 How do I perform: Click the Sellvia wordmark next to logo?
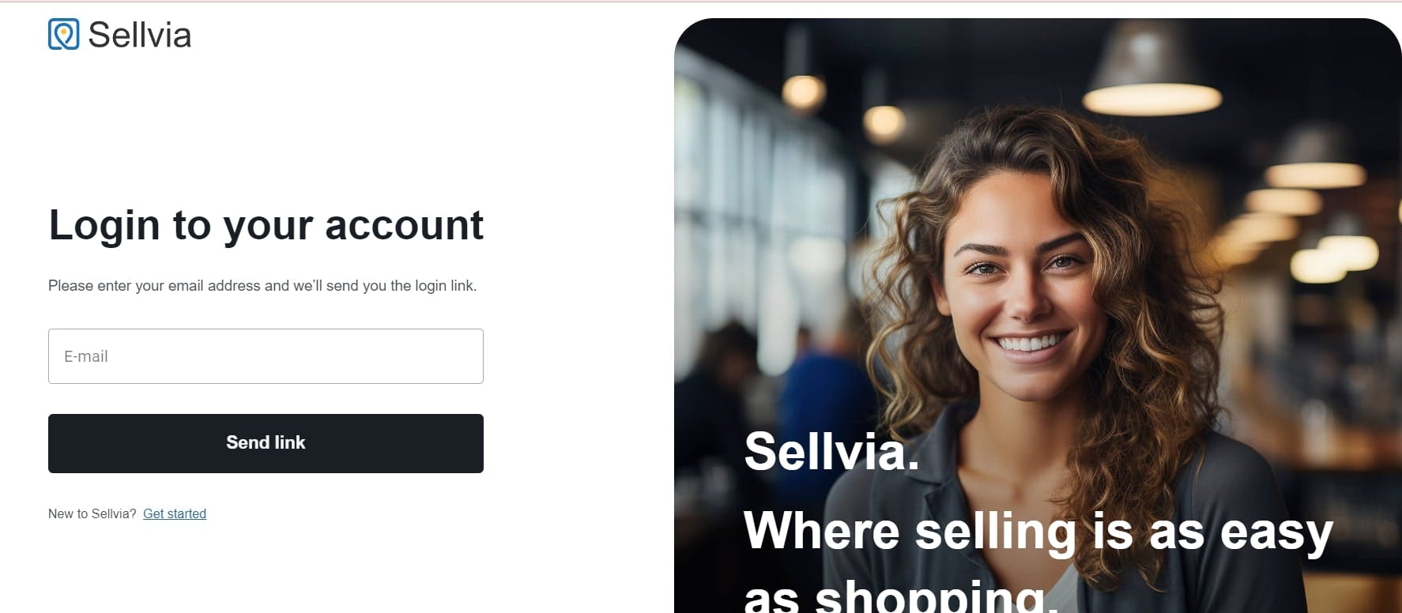click(139, 35)
